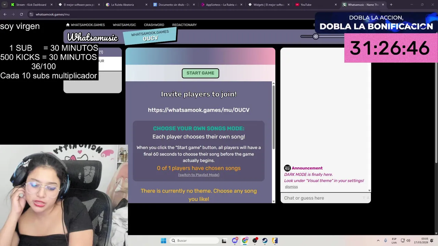438x246 pixels.
Task: Switch to the AppSorteos tab
Action: [221, 5]
